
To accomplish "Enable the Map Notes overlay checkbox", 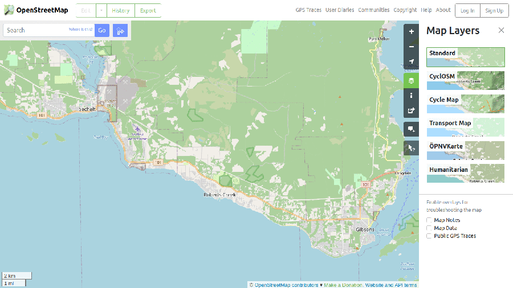I will click(x=429, y=220).
